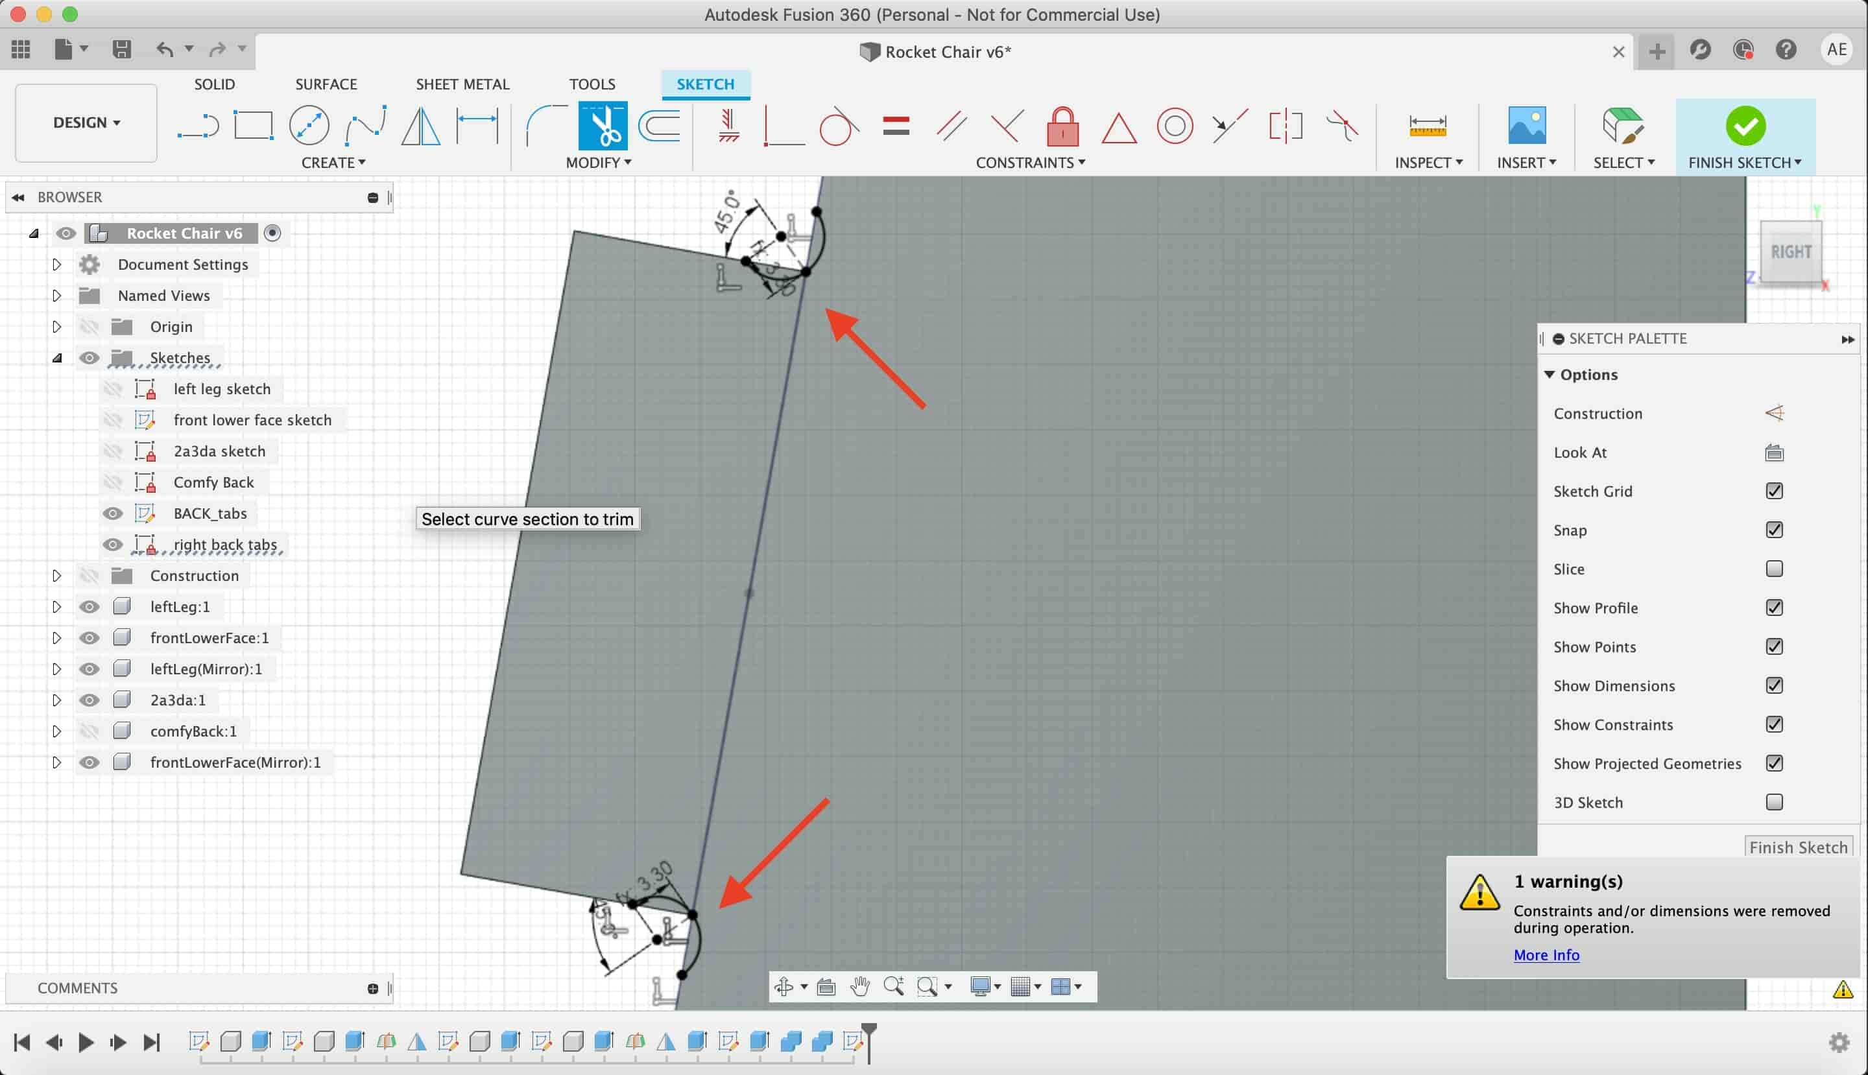Toggle the Show Points checkbox
1868x1075 pixels.
1773,647
